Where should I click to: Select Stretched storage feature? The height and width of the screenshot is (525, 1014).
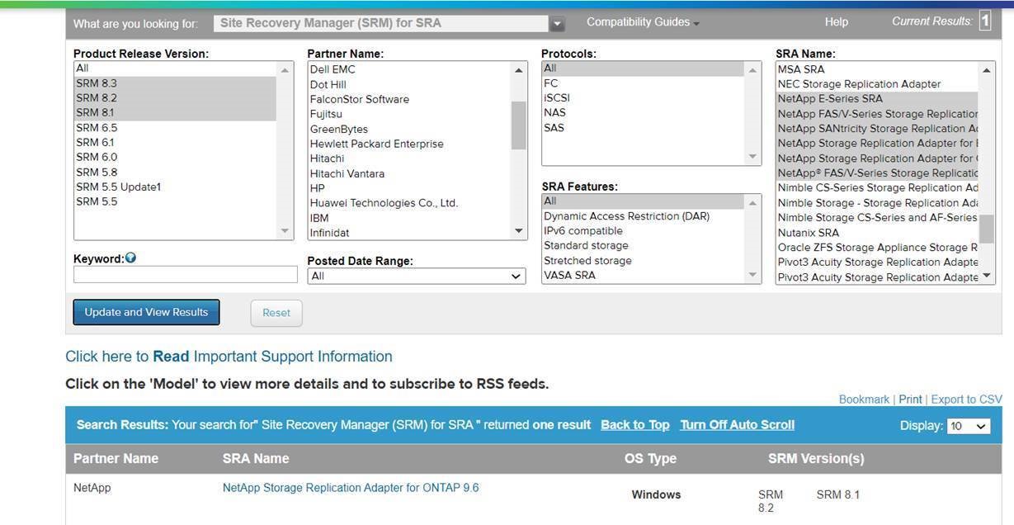(x=643, y=261)
